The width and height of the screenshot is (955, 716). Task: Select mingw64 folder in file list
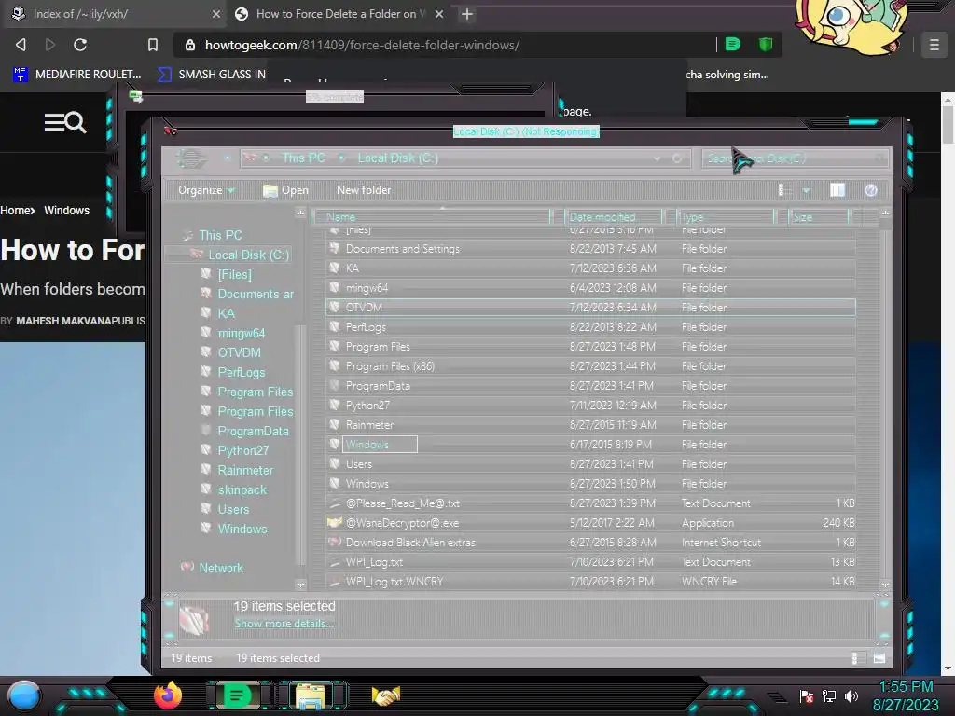[x=590, y=287]
